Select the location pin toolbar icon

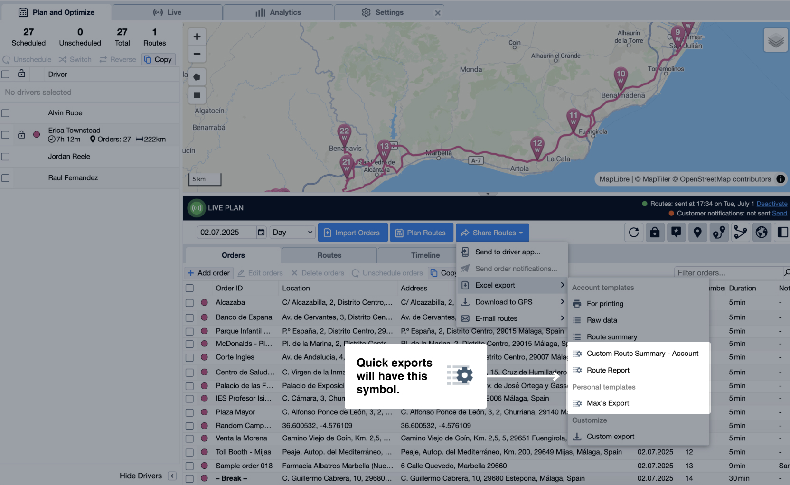697,232
